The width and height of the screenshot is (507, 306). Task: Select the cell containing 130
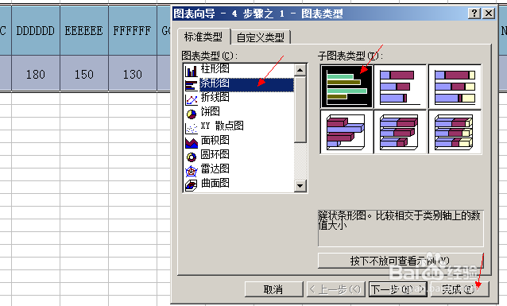pos(133,74)
